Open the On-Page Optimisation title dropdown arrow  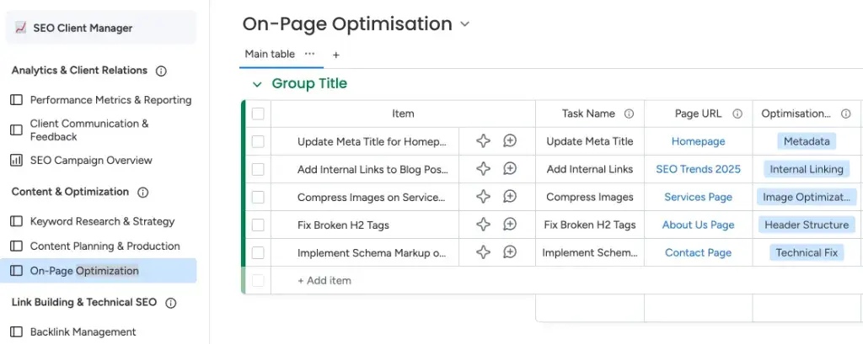(x=465, y=25)
